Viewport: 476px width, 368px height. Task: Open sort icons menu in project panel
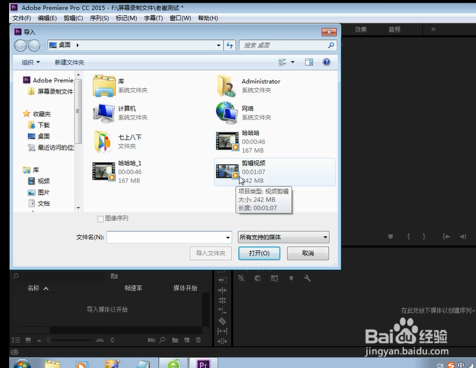click(x=112, y=340)
